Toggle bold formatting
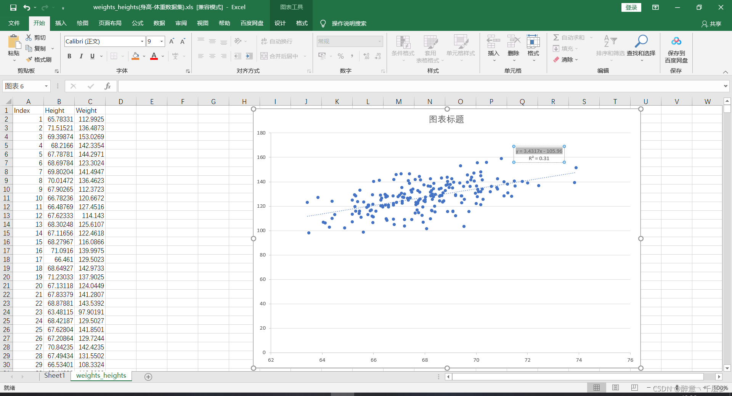732x396 pixels. [69, 56]
